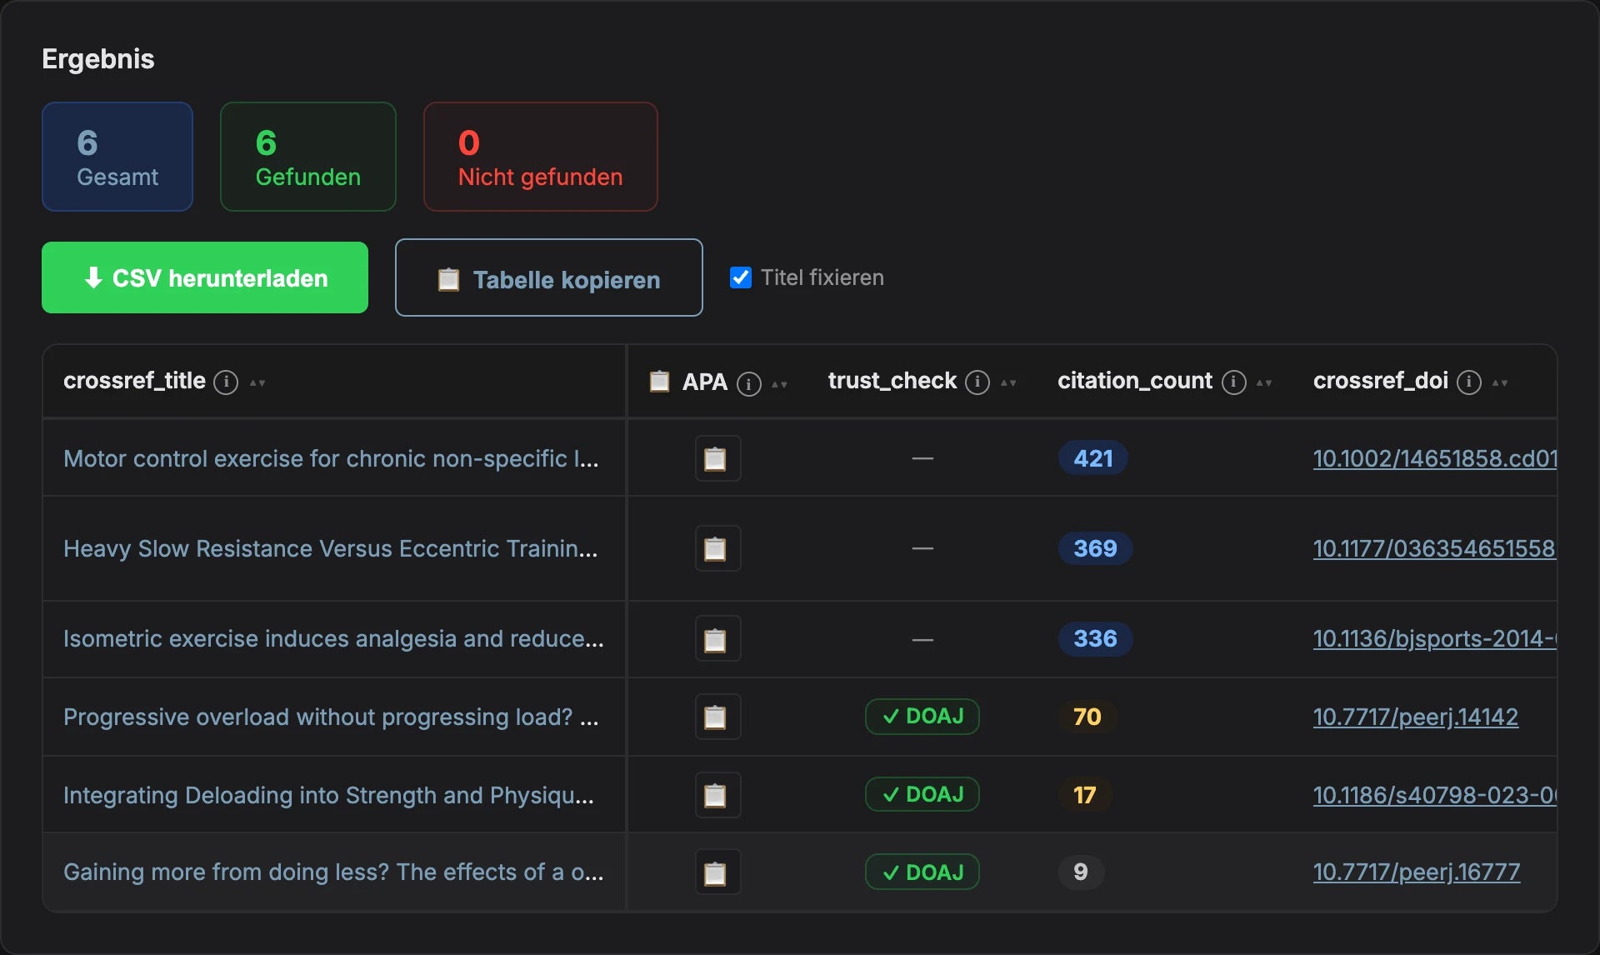Copy APA citation for Integrating Deloading row
The image size is (1600, 955).
717,795
